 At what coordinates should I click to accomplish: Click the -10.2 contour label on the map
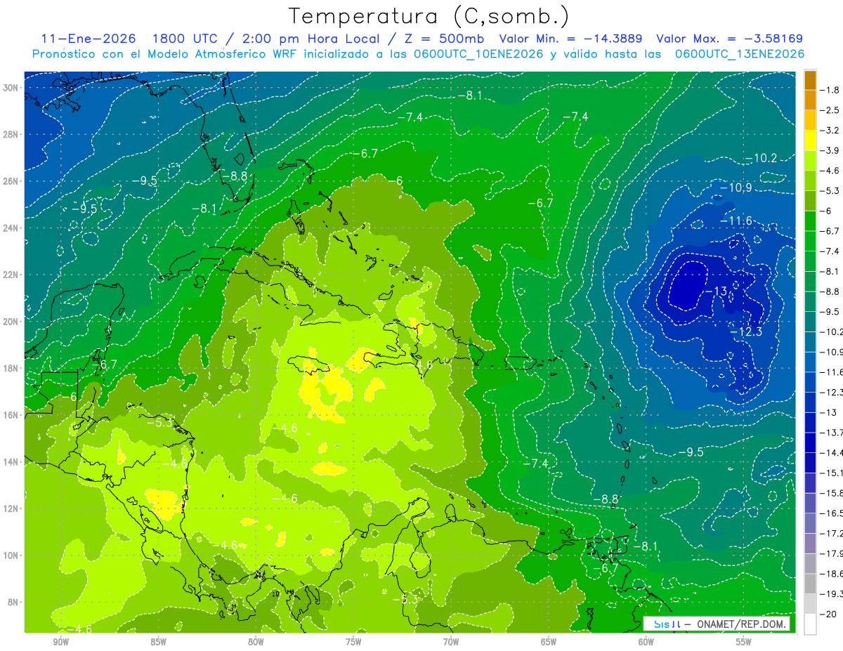(x=761, y=158)
